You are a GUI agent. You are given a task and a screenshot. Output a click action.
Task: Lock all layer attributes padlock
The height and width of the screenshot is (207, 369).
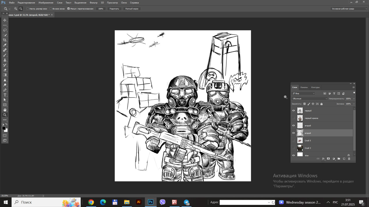click(x=321, y=104)
